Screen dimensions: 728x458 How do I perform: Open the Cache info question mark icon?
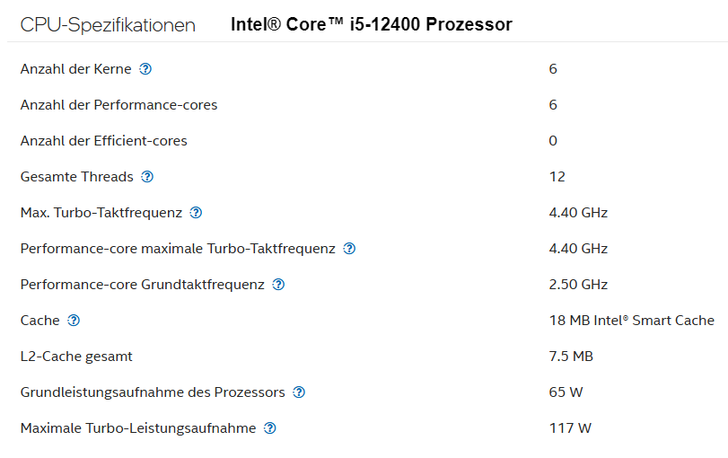pyautogui.click(x=74, y=320)
